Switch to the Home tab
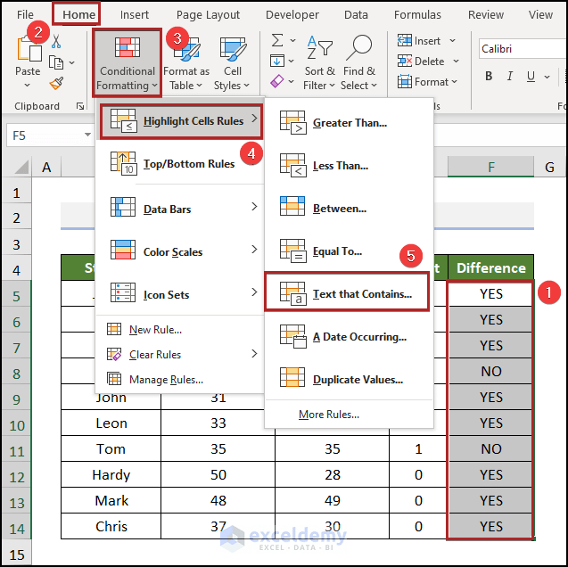The width and height of the screenshot is (568, 567). (x=78, y=14)
